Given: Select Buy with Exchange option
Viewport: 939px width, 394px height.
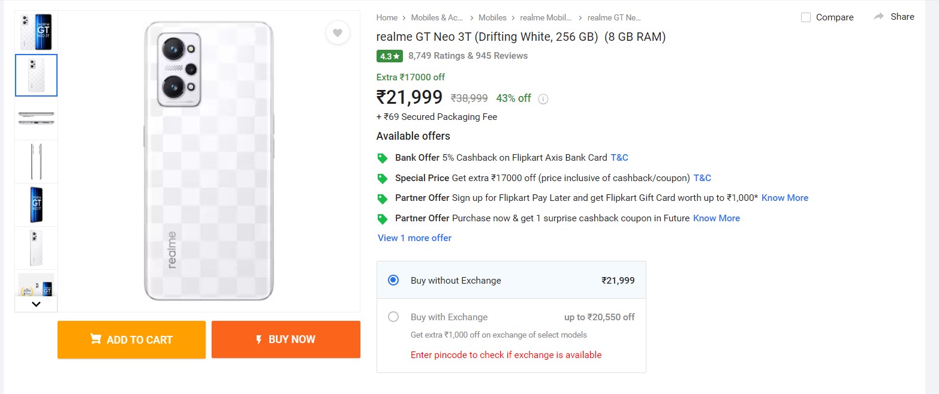Looking at the screenshot, I should tap(393, 317).
